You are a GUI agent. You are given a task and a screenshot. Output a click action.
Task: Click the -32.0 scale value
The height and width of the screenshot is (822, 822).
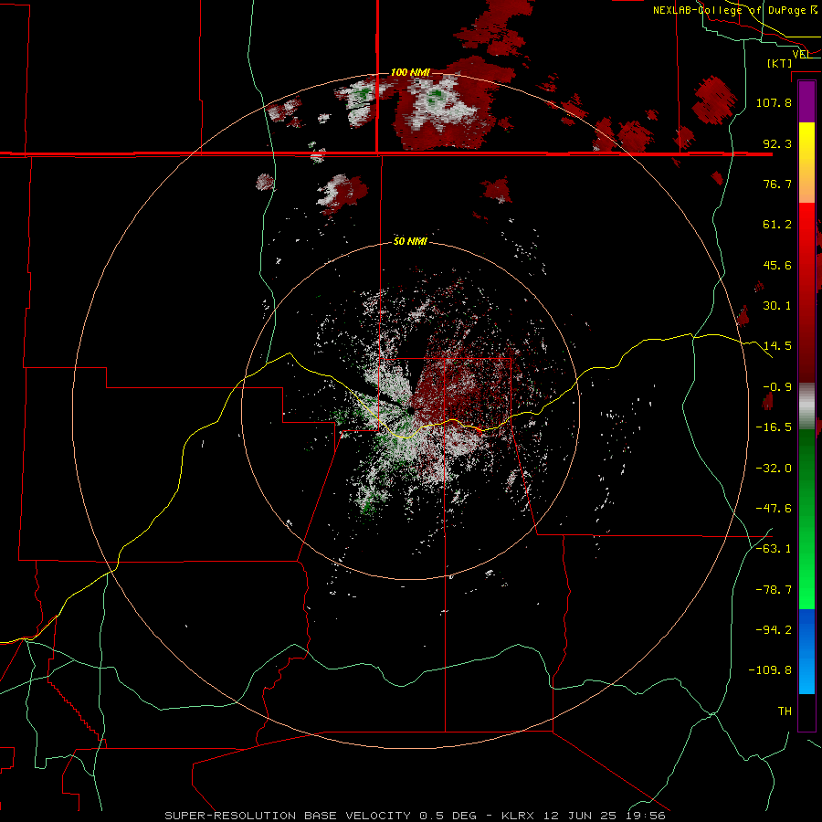774,469
